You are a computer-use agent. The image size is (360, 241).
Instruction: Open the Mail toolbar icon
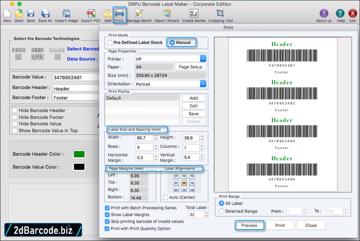(x=108, y=14)
